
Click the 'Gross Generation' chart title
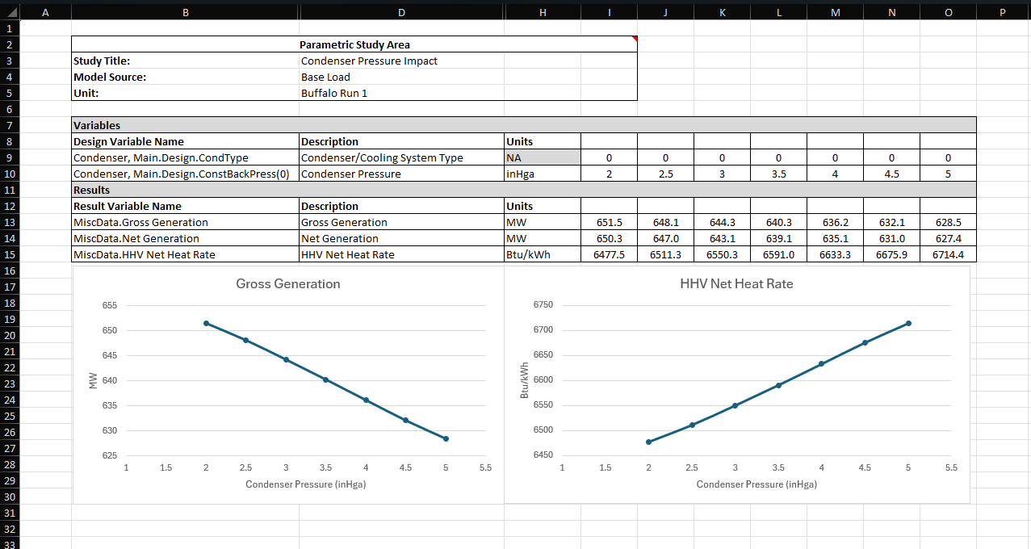click(x=288, y=284)
